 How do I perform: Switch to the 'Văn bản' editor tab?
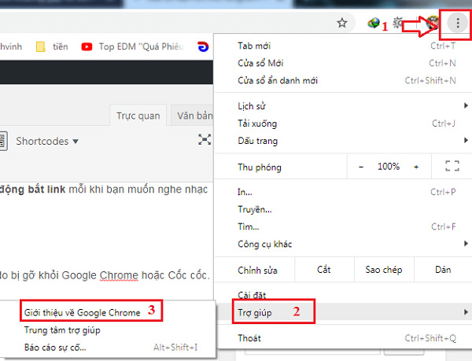tap(193, 116)
